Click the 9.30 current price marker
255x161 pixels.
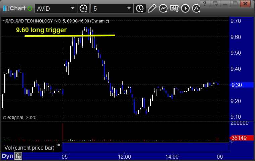coord(242,85)
